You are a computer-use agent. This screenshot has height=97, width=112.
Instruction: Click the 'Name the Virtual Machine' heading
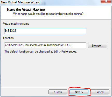[x=26, y=10]
